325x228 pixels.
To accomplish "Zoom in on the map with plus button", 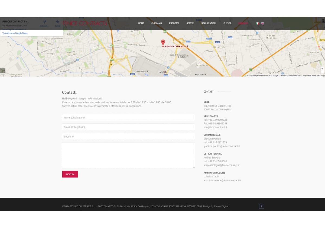I will [322, 69].
